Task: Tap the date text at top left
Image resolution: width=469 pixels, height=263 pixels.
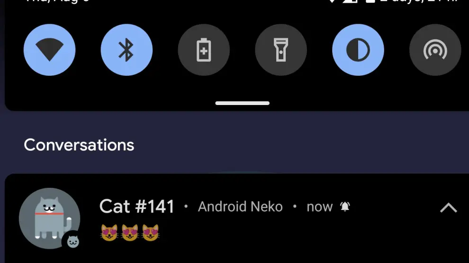Action: point(57,1)
